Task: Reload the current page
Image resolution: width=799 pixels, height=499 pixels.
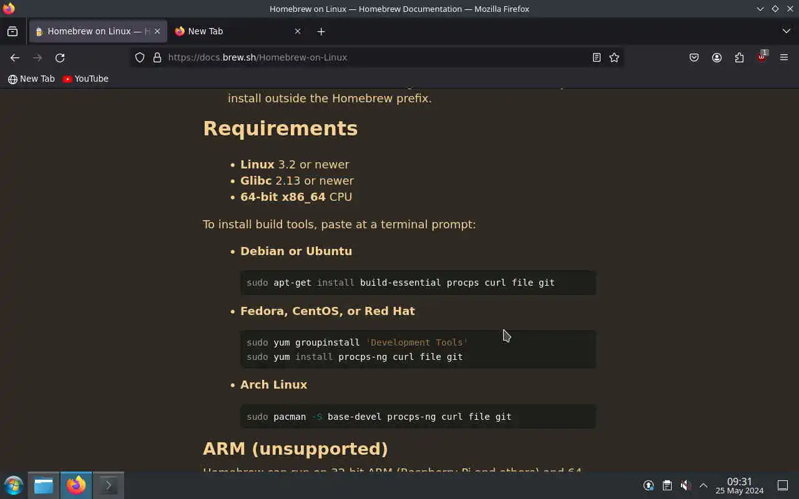Action: pos(60,57)
